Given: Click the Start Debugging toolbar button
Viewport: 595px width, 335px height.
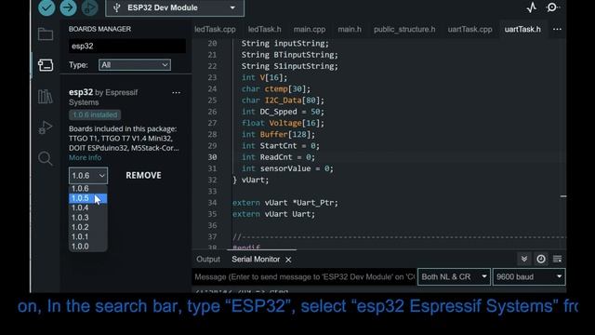Looking at the screenshot, I should tap(90, 7).
